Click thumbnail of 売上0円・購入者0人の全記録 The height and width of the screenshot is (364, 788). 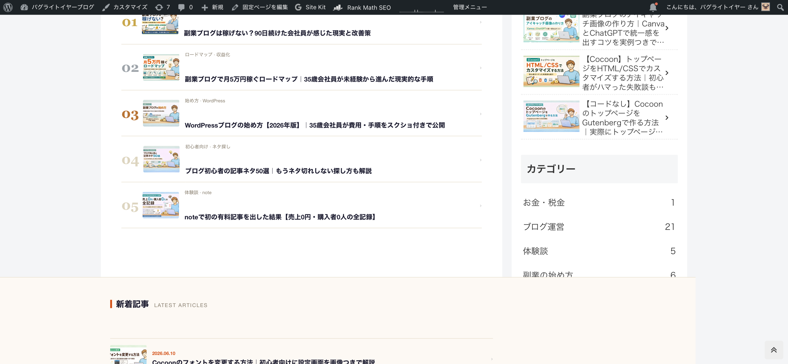[161, 205]
